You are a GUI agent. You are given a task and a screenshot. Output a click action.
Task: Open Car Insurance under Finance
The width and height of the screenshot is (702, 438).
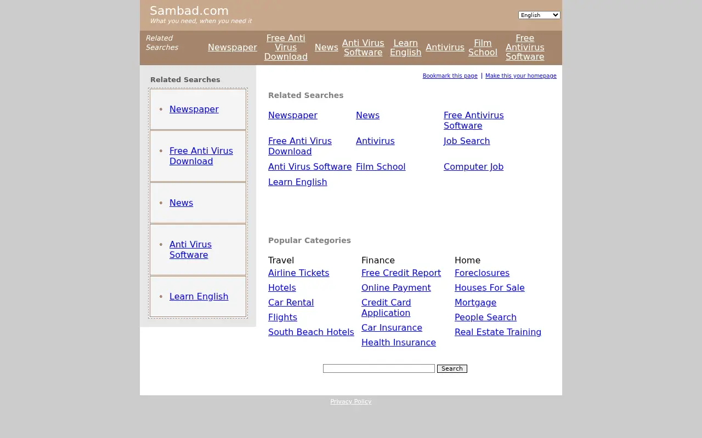(x=392, y=327)
